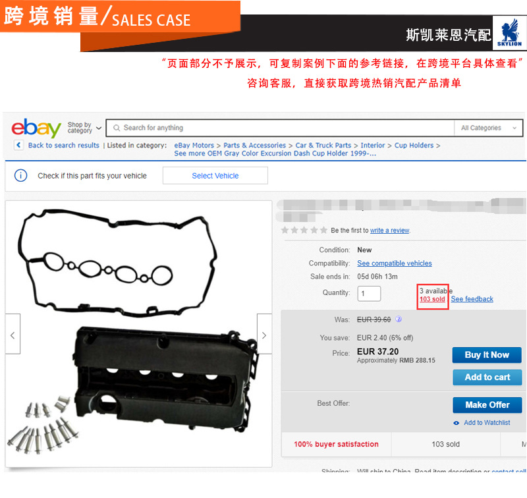
Task: Click the Select Vehicle button
Action: tap(215, 175)
